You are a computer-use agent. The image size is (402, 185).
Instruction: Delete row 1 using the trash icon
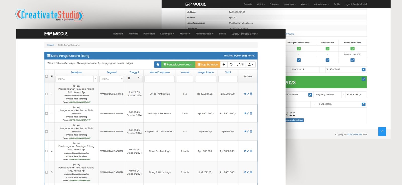click(251, 94)
